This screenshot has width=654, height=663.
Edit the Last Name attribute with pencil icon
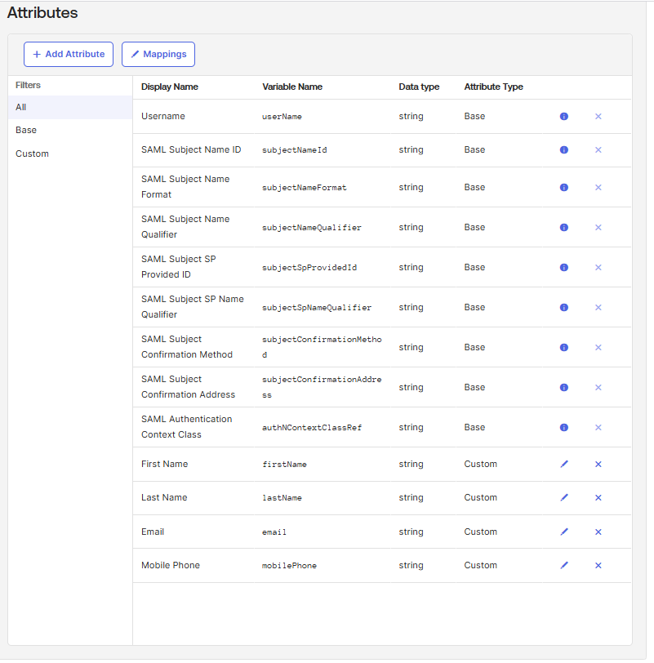[x=564, y=498]
